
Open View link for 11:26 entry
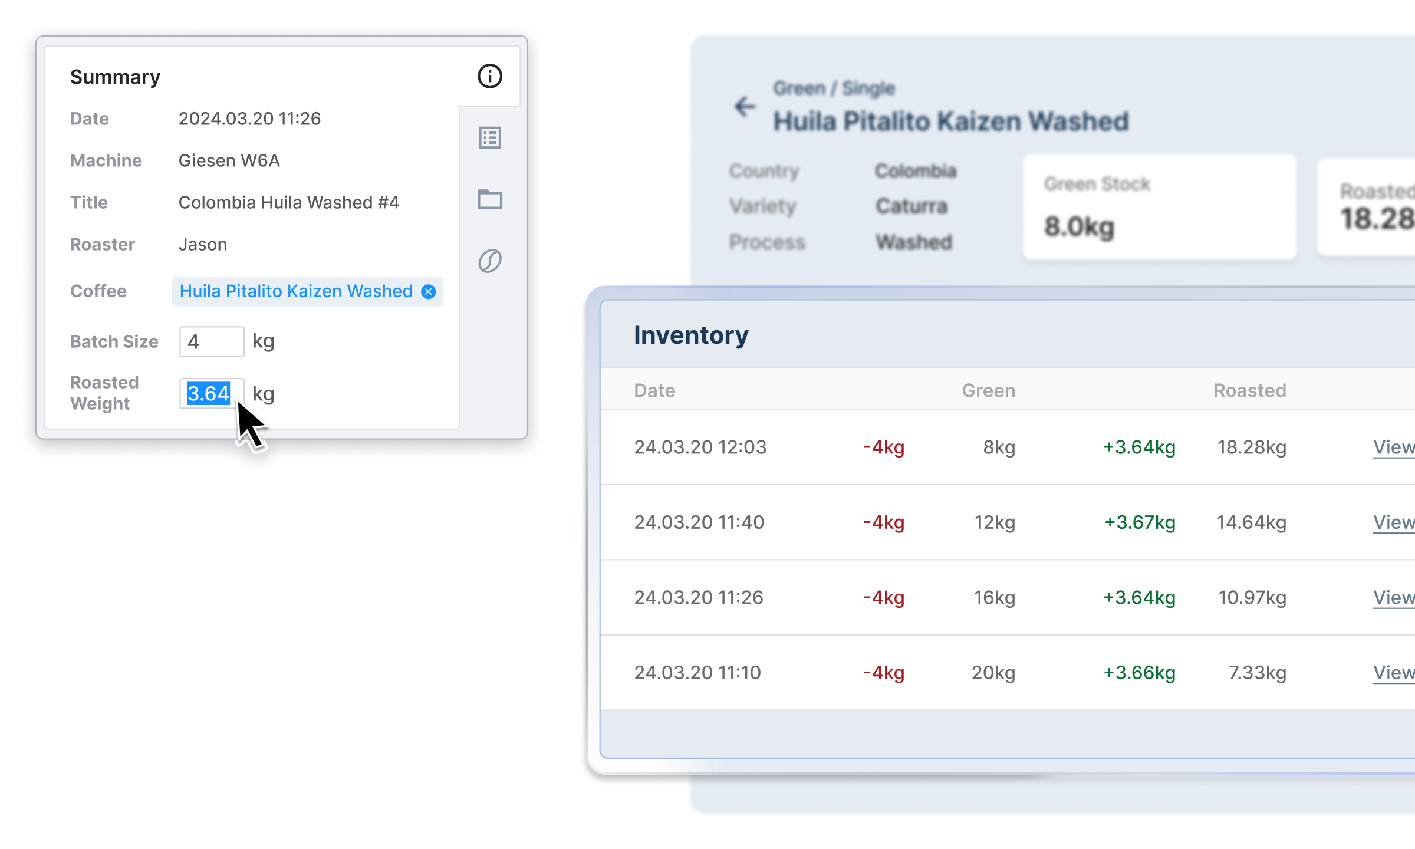click(1393, 597)
